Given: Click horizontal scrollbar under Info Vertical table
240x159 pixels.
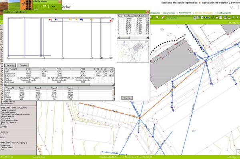Looking at the screenshot, I should (60, 84).
